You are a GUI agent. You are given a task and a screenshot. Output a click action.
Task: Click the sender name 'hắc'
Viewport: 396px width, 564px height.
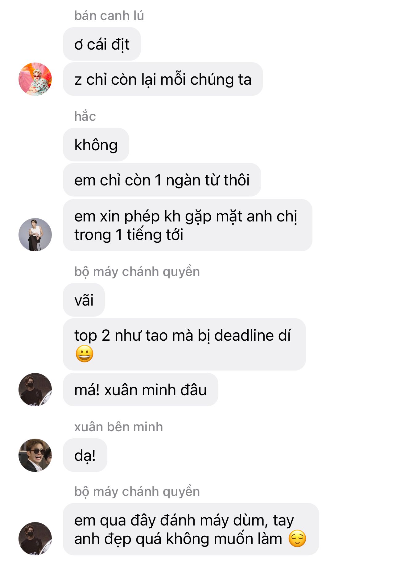(85, 116)
